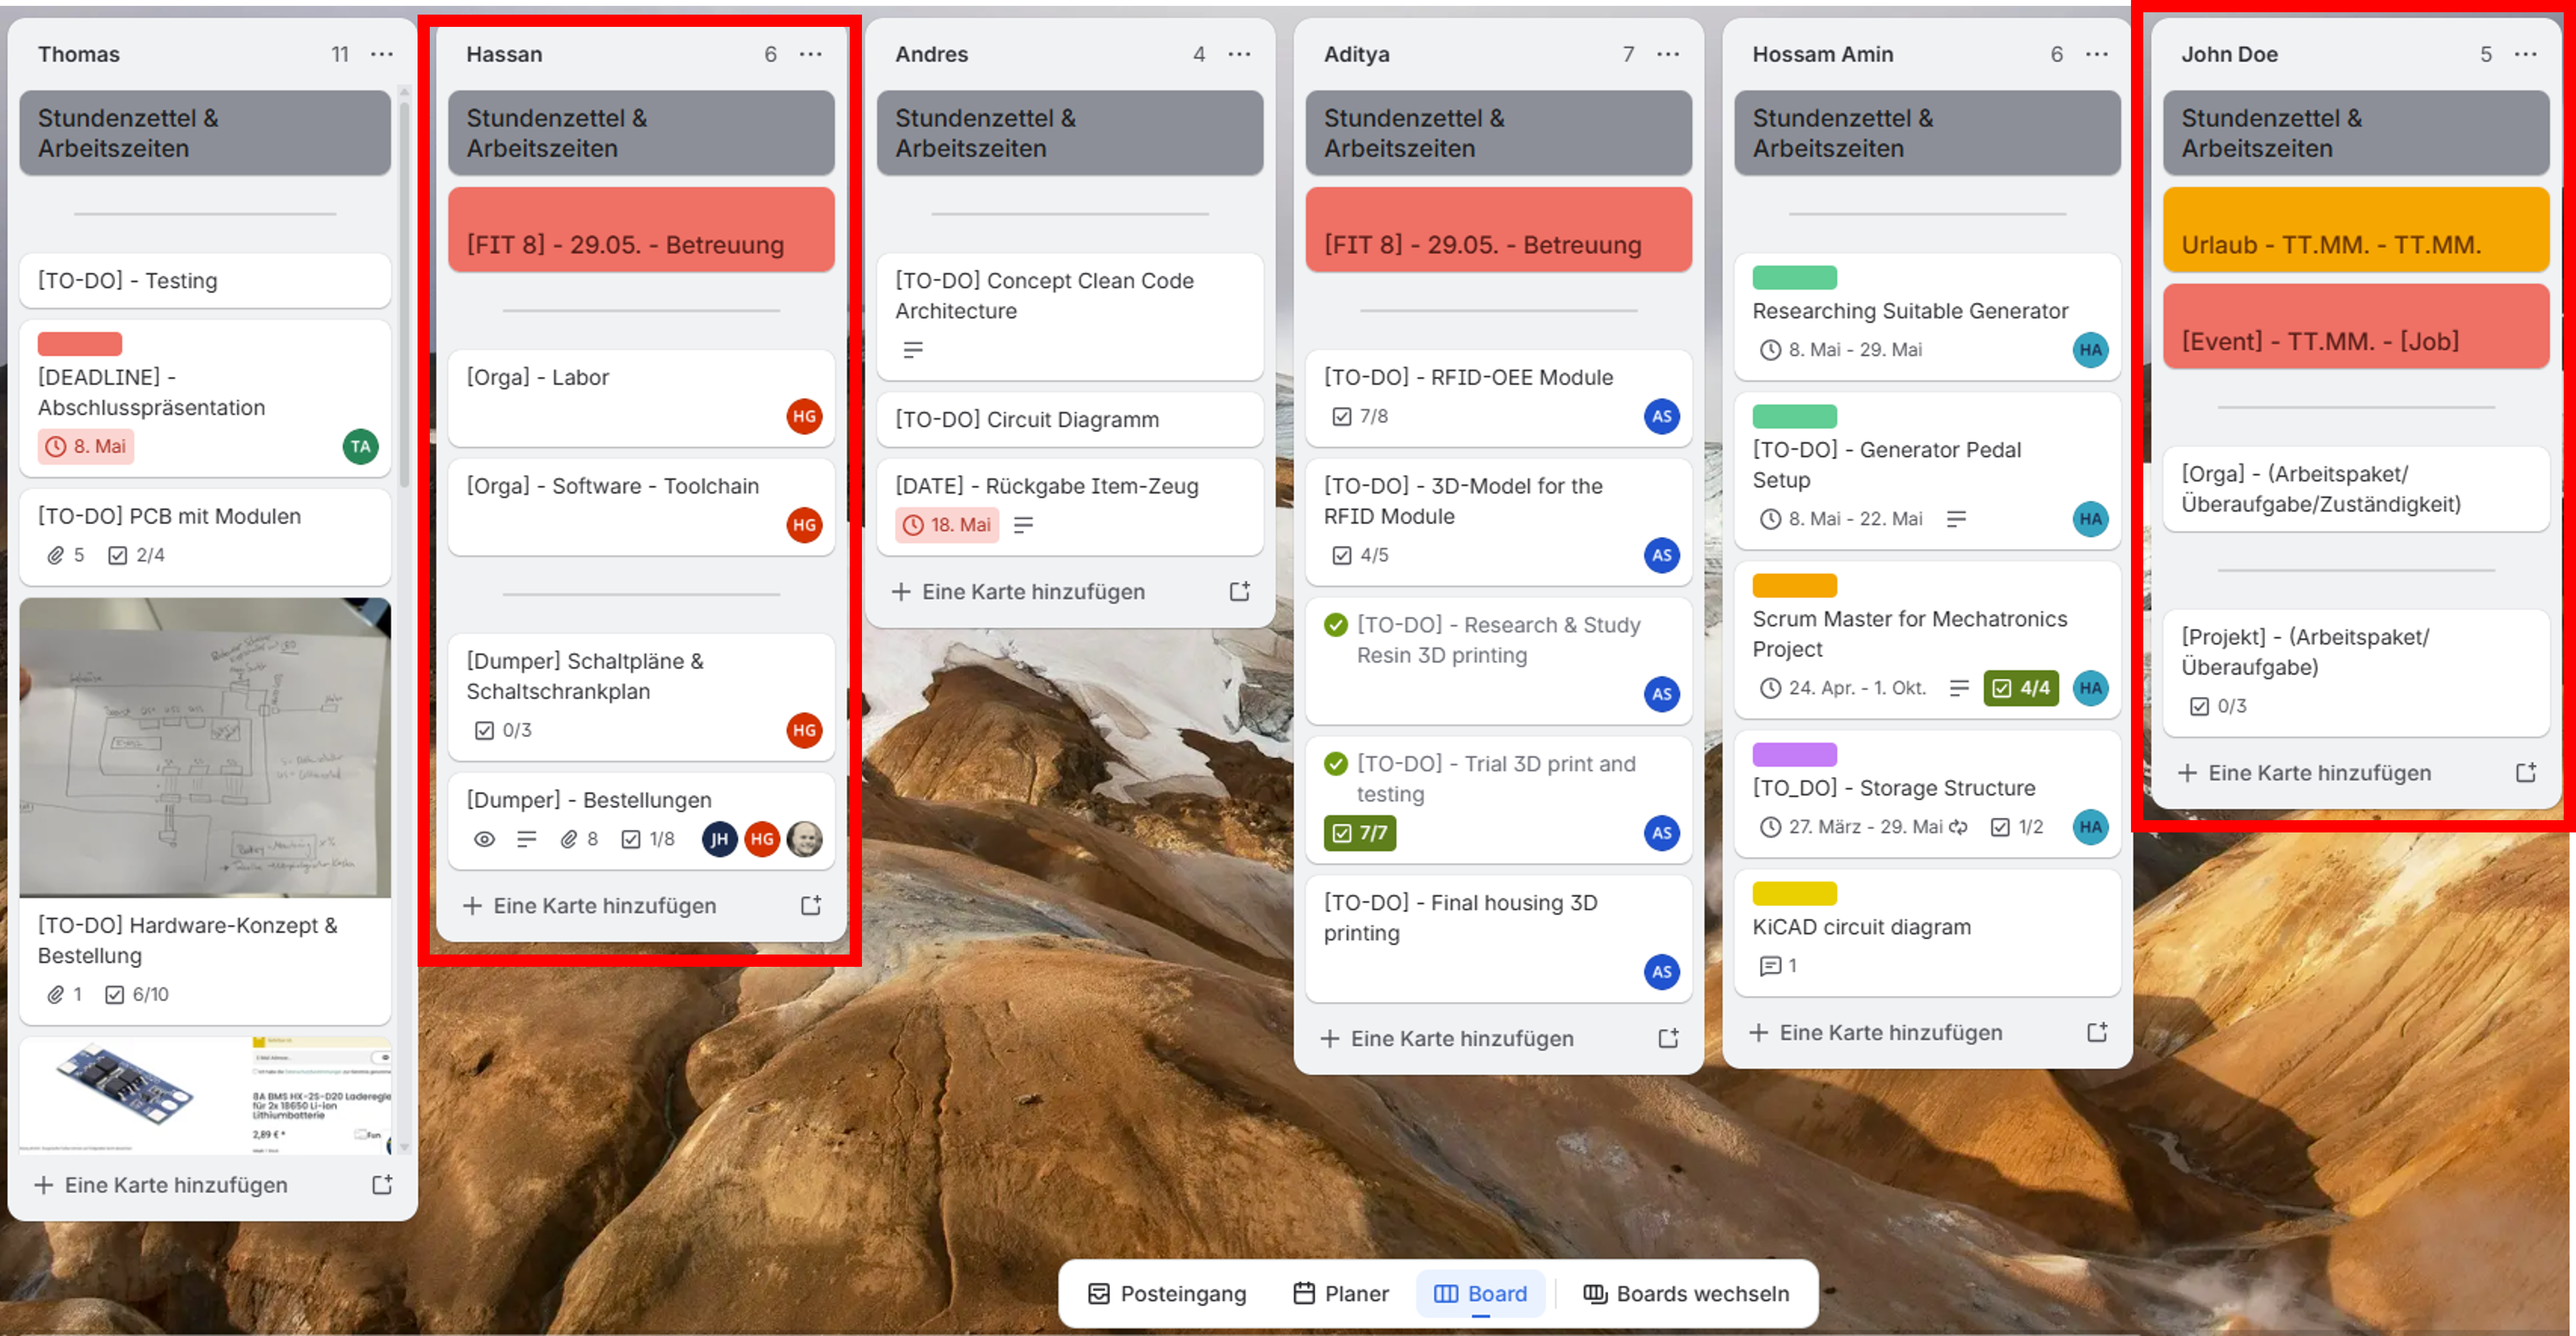Open the John Doe list options menu
2576x1336 pixels.
(2526, 54)
